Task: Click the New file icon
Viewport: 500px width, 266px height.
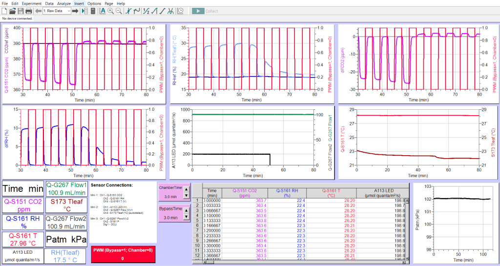Action: point(4,11)
